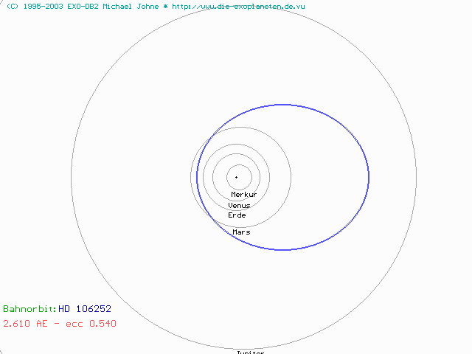Click the leftmost point of Jupiter's orbit
Image resolution: width=472 pixels, height=354 pixels.
tap(72, 177)
